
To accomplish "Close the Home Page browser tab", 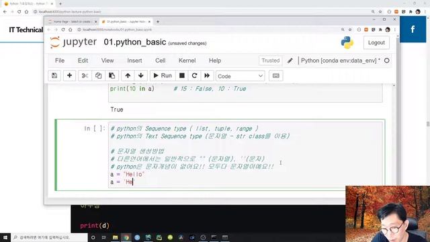I will pos(95,22).
